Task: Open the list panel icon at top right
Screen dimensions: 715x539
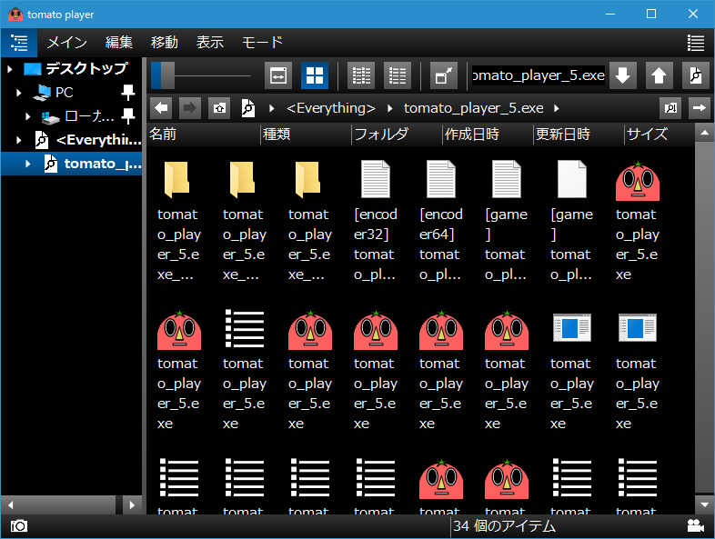Action: tap(696, 43)
